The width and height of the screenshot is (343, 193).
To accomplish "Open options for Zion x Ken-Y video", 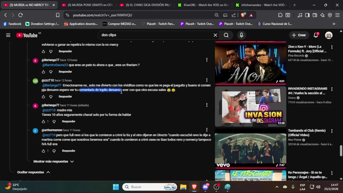I will (332, 47).
